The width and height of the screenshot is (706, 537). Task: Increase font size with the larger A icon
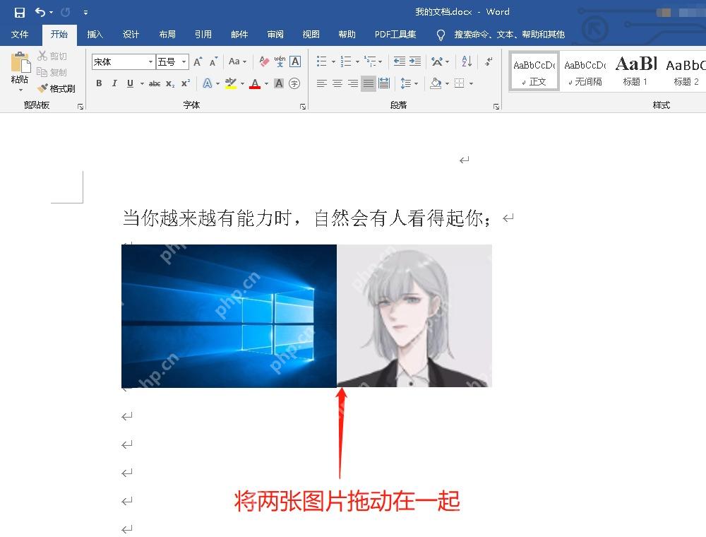pyautogui.click(x=198, y=61)
